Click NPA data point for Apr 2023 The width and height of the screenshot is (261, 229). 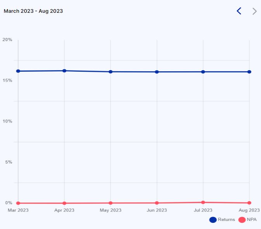(x=64, y=203)
